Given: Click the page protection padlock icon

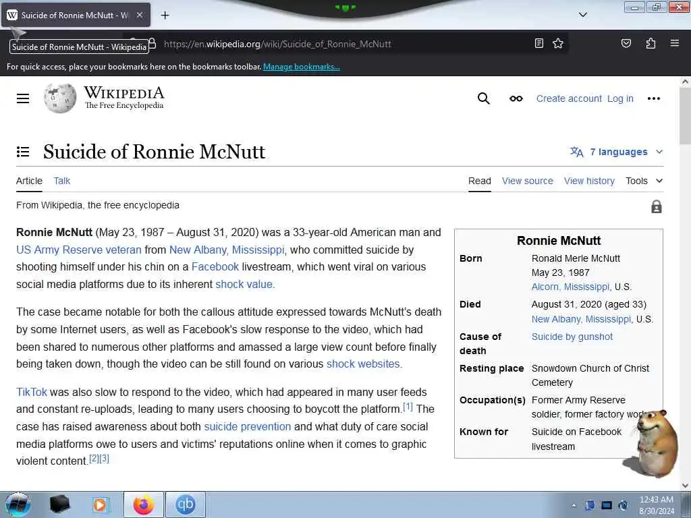Looking at the screenshot, I should pyautogui.click(x=656, y=206).
